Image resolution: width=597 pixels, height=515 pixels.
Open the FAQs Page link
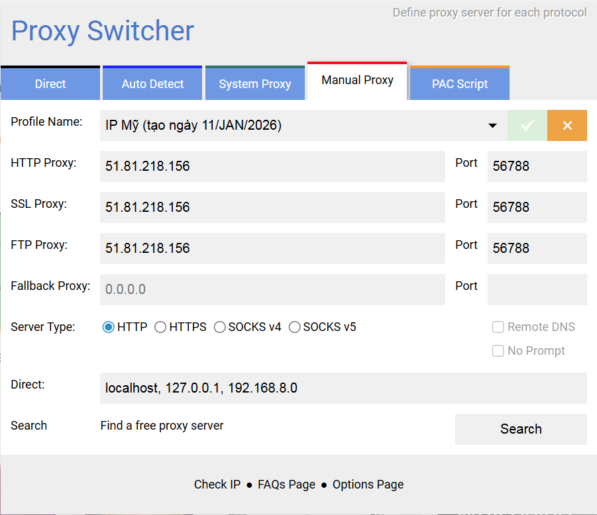click(286, 485)
